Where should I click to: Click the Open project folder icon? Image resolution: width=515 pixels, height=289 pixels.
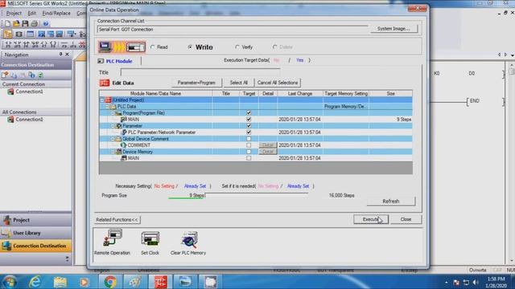[16, 23]
